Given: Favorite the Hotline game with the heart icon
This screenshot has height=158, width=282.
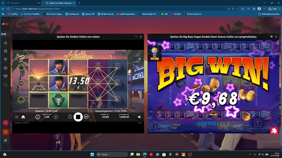Looking at the screenshot, I should pyautogui.click(x=136, y=37).
